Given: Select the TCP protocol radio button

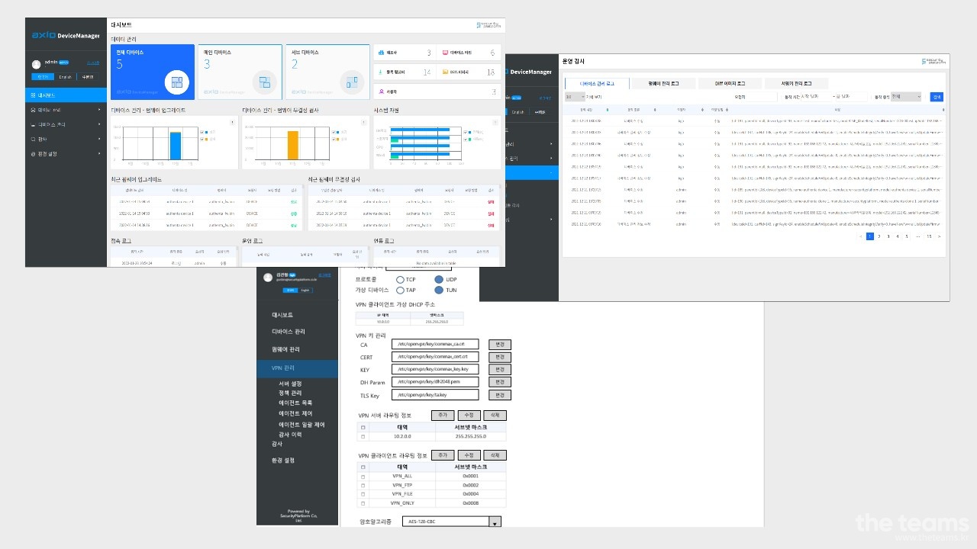Looking at the screenshot, I should pos(400,280).
